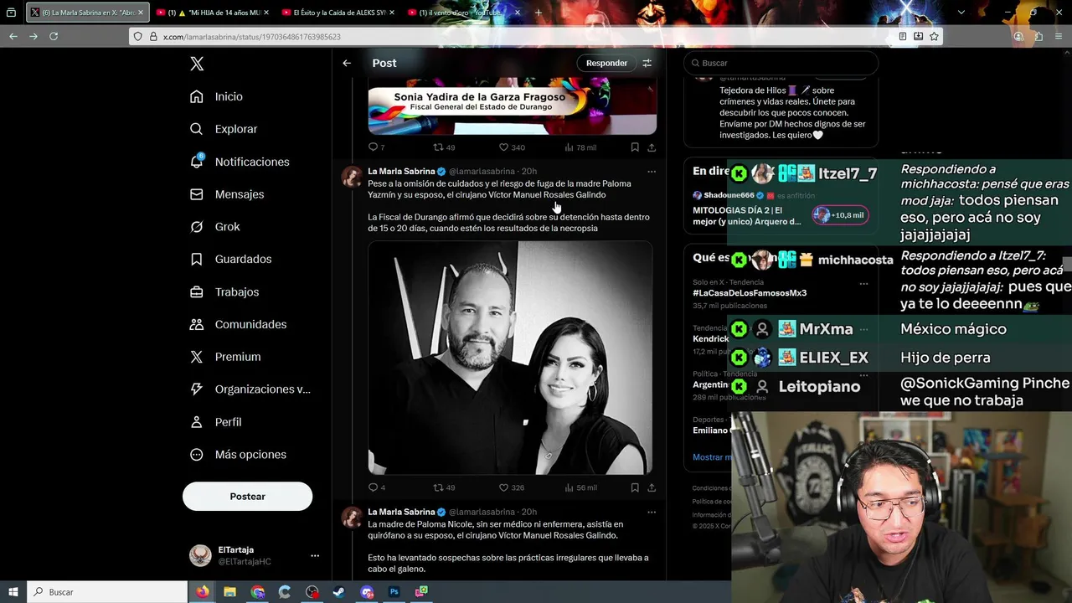Open Photoshop from the taskbar

click(x=394, y=592)
